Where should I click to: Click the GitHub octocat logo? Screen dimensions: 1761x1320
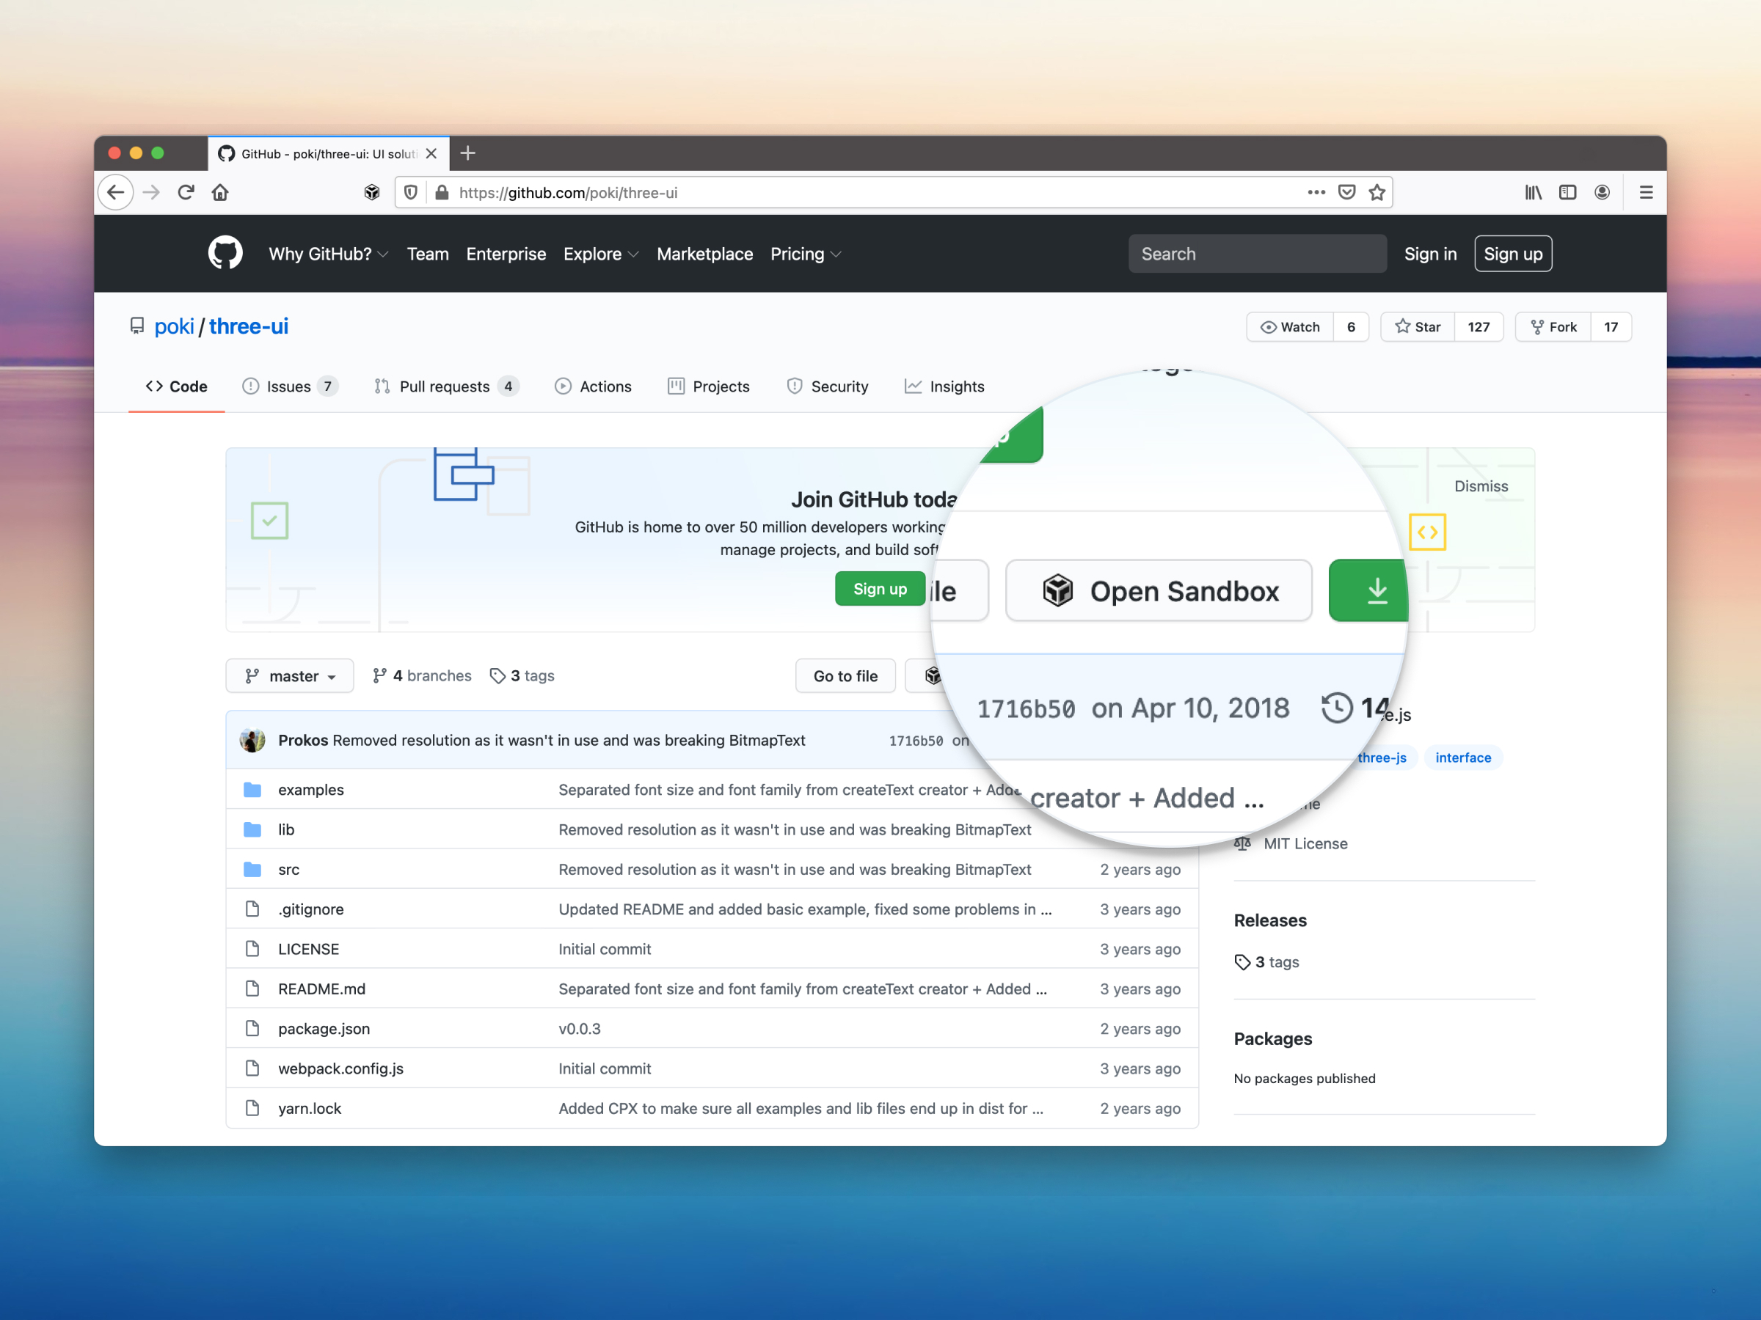click(x=225, y=254)
